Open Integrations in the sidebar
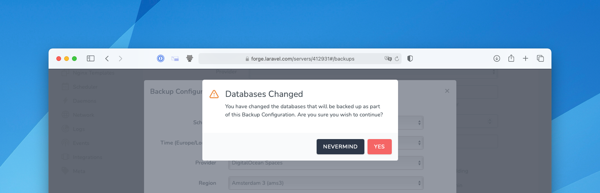This screenshot has height=193, width=600. click(x=87, y=157)
